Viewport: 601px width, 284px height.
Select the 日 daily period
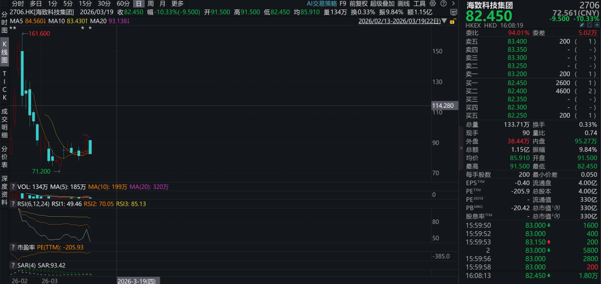pos(137,3)
